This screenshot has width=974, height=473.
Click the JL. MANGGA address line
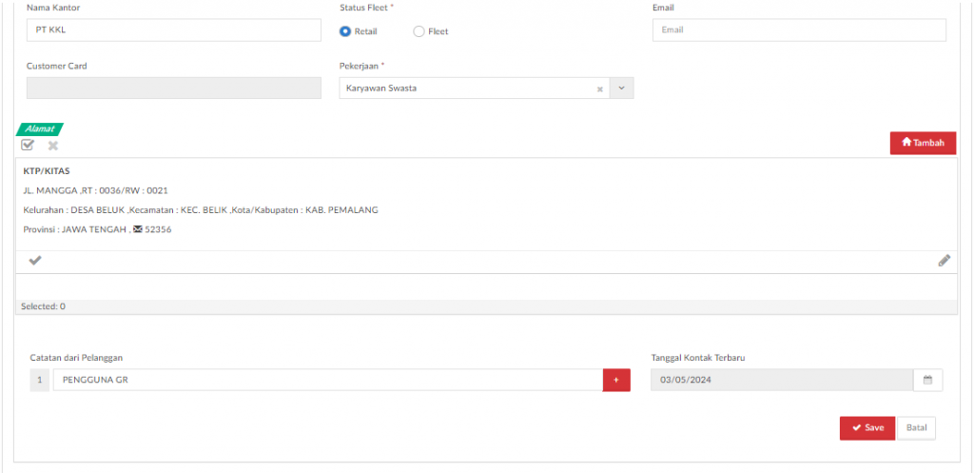[96, 190]
